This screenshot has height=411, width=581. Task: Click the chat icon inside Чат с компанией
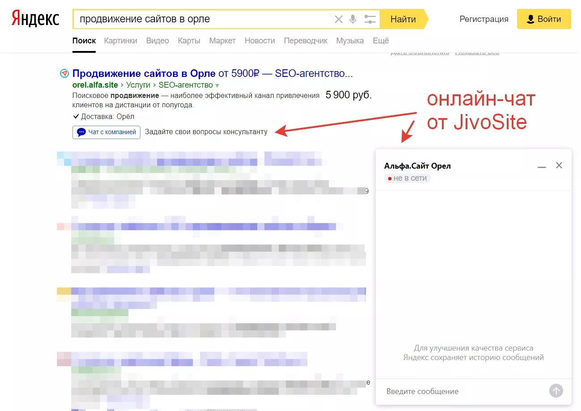point(81,132)
